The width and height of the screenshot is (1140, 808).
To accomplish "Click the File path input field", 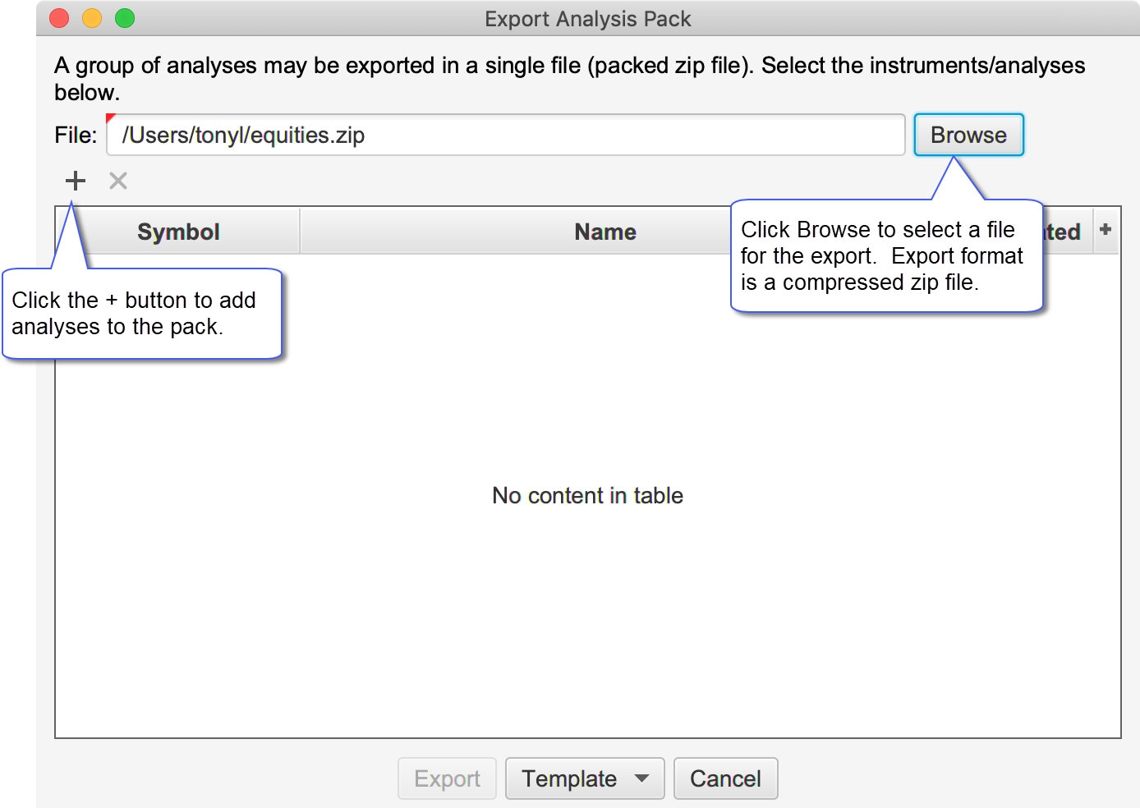I will coord(506,135).
